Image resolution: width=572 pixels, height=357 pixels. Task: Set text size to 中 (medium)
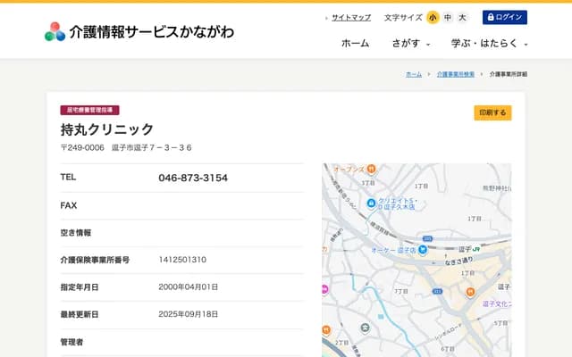[447, 18]
